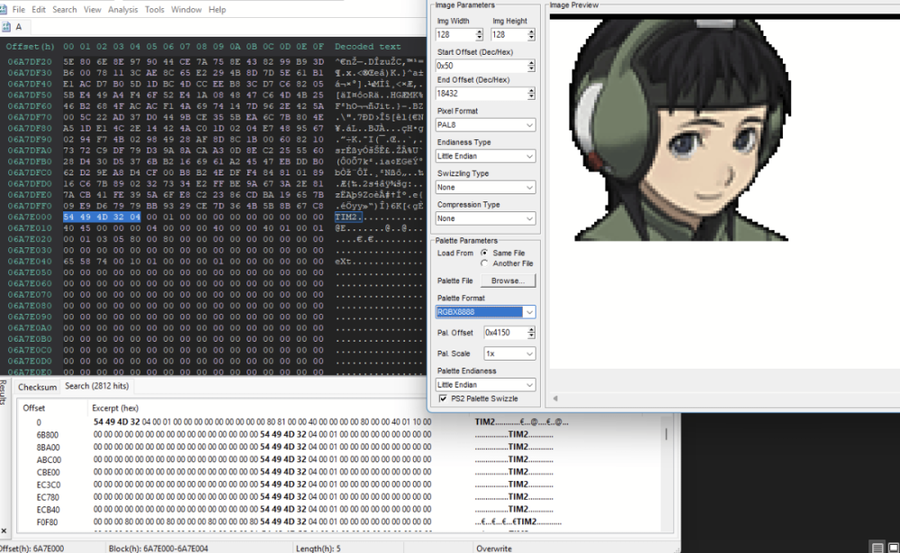Select the search result at offset ECB40

[x=338, y=510]
